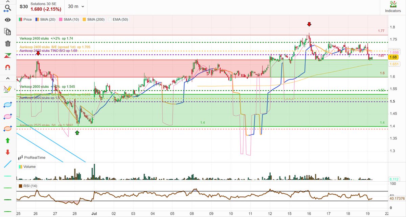The height and width of the screenshot is (217, 406).
Task: Click the red down arrow marker near 1.77
Action: 309,24
